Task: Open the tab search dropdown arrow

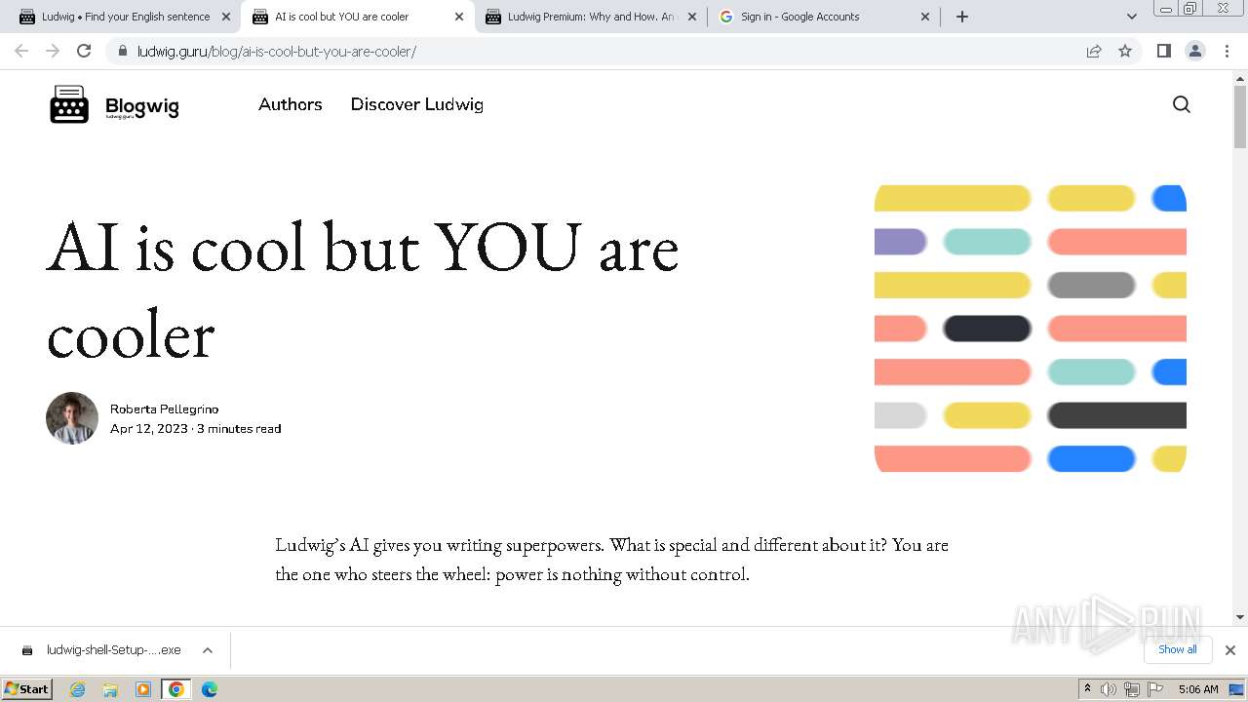Action: click(1131, 17)
